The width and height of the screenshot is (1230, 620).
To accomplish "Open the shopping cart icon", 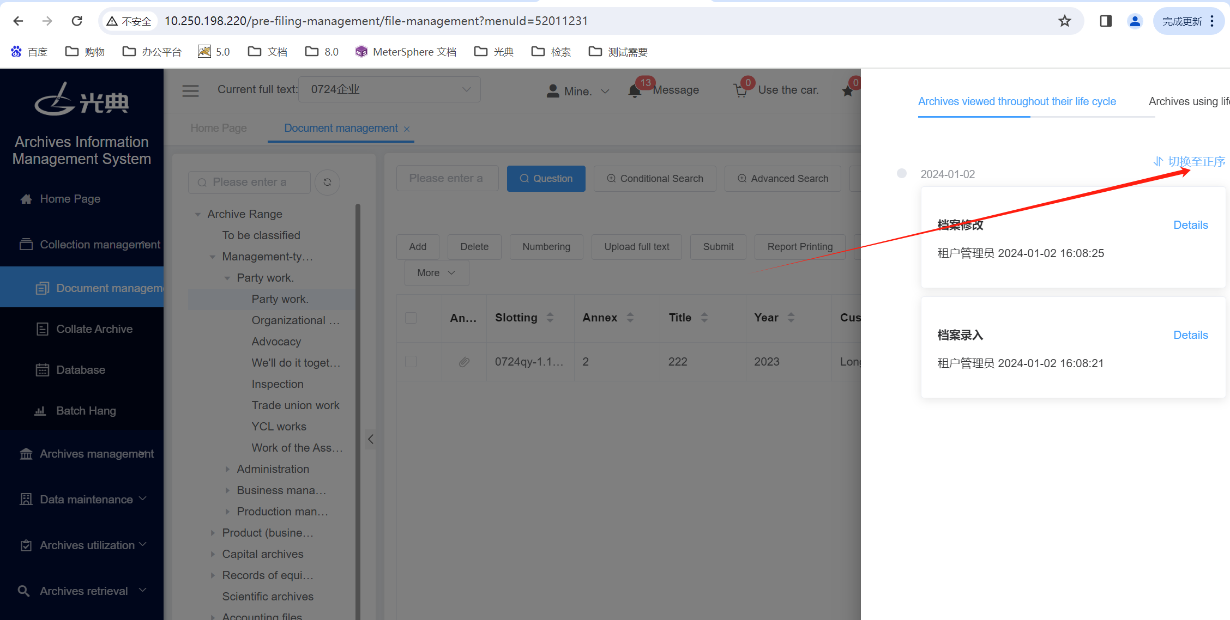I will point(740,90).
